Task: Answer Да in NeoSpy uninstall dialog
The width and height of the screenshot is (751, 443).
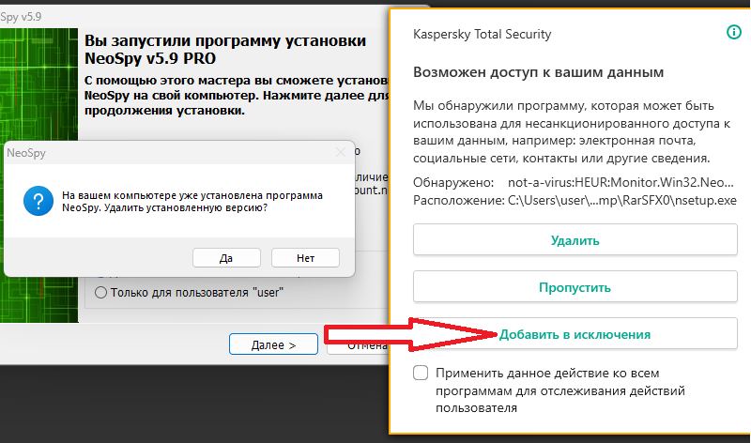Action: [226, 258]
